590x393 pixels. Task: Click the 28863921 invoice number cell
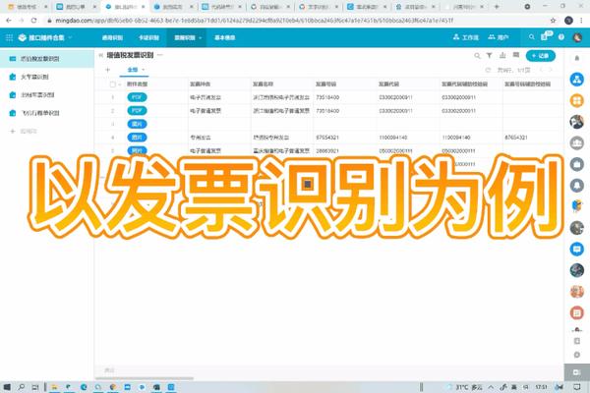pyautogui.click(x=345, y=150)
